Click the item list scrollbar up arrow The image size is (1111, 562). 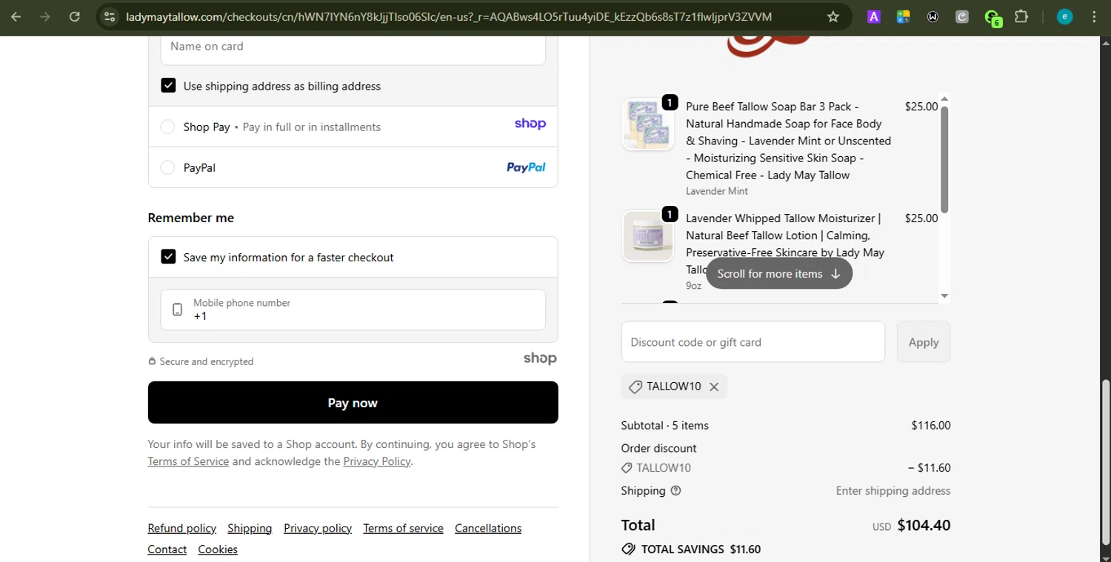coord(944,98)
